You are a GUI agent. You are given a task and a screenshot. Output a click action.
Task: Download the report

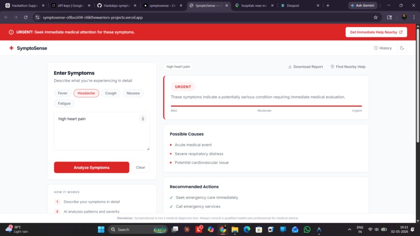[305, 67]
